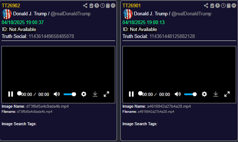Open settings gear on left video player
This screenshot has height=142, width=238.
click(84, 94)
